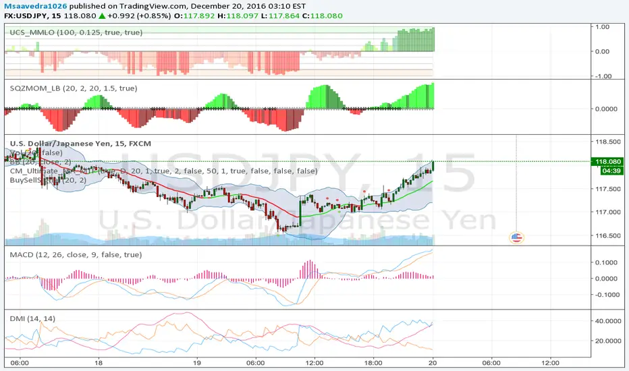Click the -0.1000 MACD axis label
This screenshot has height=371, width=629.
pos(606,294)
